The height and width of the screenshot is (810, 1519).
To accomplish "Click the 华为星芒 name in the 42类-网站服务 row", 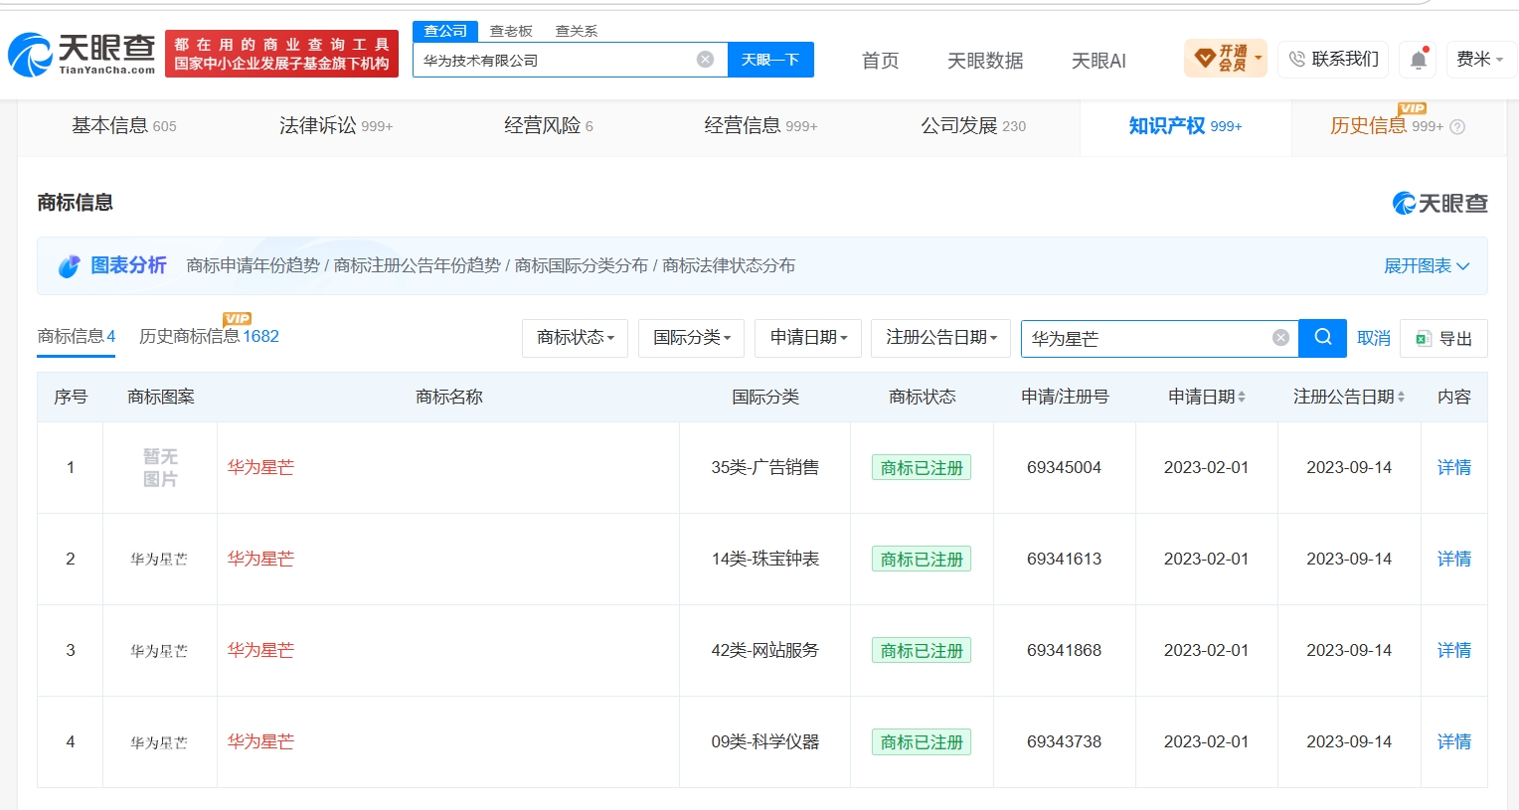I will (x=260, y=651).
